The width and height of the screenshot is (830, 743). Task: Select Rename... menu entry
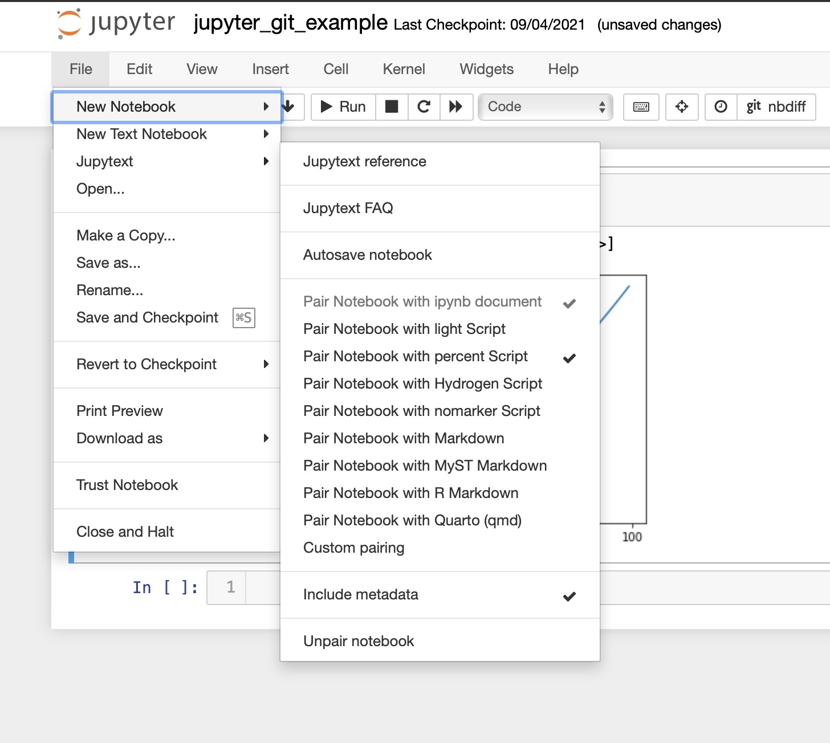(x=167, y=290)
